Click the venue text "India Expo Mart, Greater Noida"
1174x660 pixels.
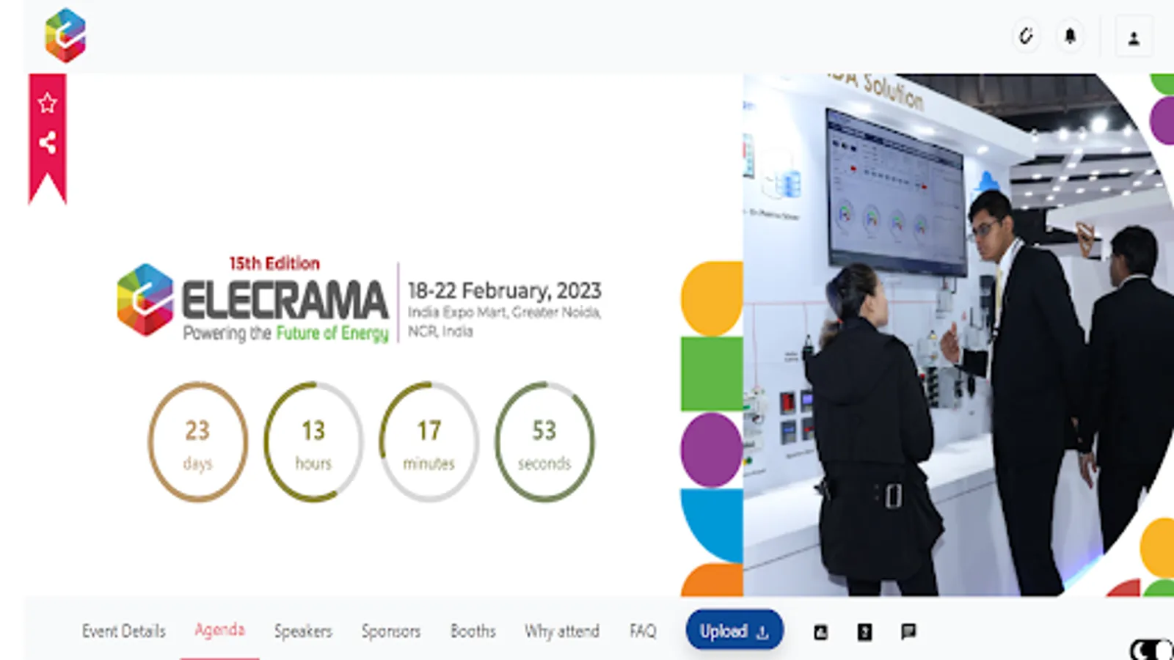pyautogui.click(x=505, y=312)
